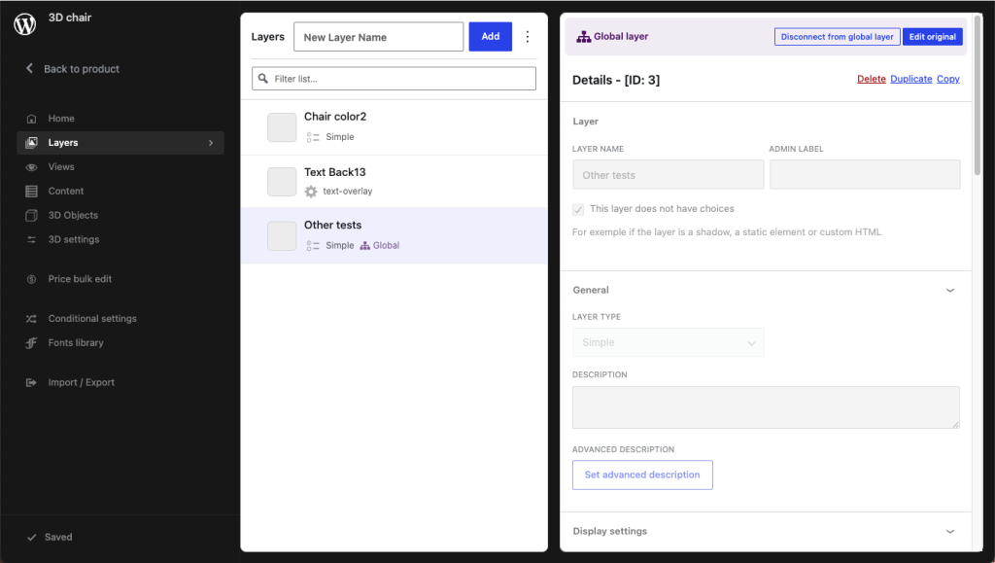
Task: Click the Filter list search field
Action: [x=394, y=79]
